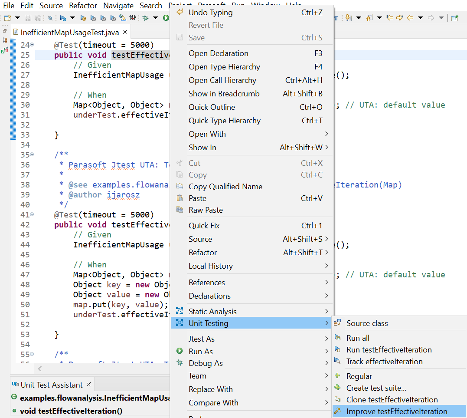467x418 pixels.
Task: Click the Parasoft run tests toolbar icon
Action: coord(63,18)
